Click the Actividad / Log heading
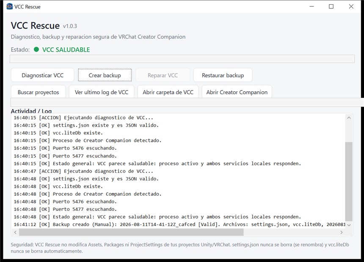This screenshot has width=364, height=262. tap(31, 111)
